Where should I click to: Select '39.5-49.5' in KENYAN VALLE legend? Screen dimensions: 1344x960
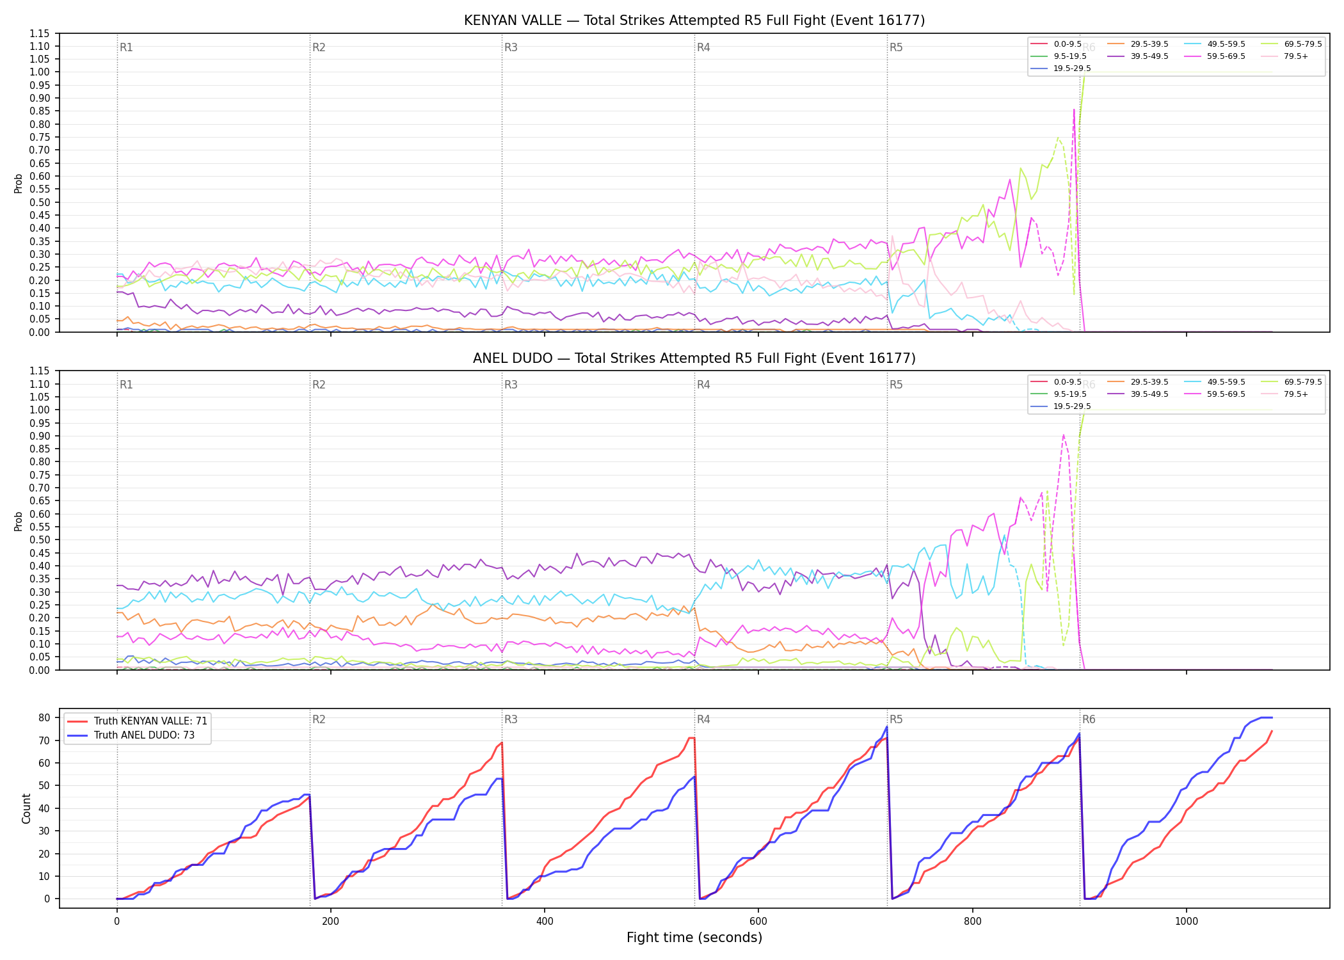click(x=1149, y=56)
